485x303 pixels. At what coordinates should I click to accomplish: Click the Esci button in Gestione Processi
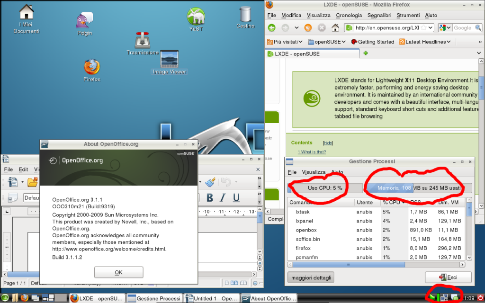pos(448,277)
